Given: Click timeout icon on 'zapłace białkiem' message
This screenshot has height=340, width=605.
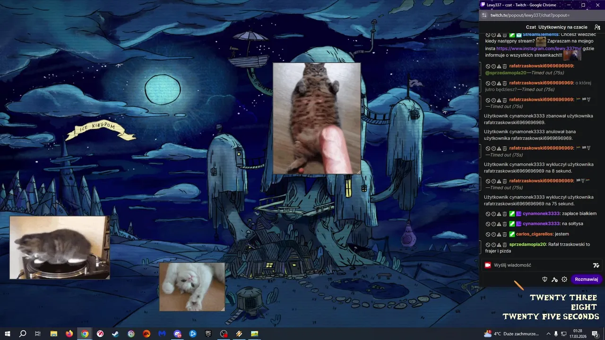Looking at the screenshot, I should point(493,214).
